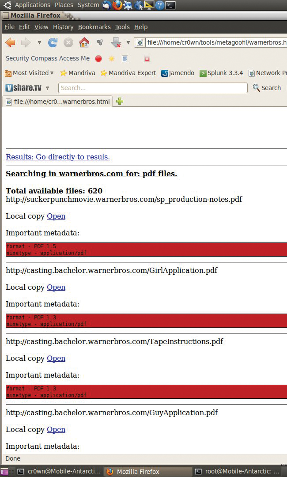Launch Firefox from the top panel
The height and width of the screenshot is (477, 287).
tap(117, 5)
